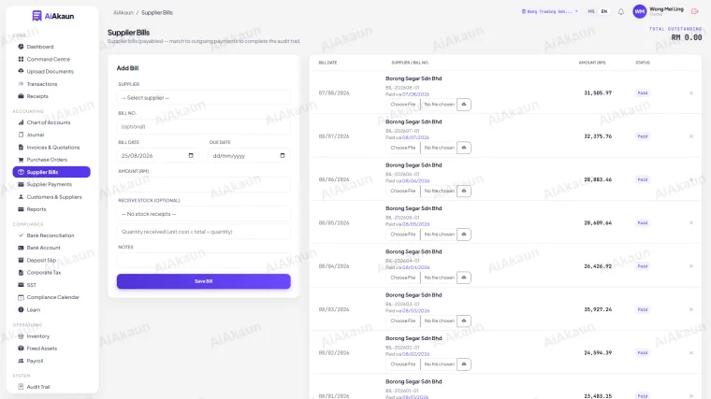Viewport: 711px width, 399px height.
Task: Click the Supplier Payments icon
Action: coord(21,184)
